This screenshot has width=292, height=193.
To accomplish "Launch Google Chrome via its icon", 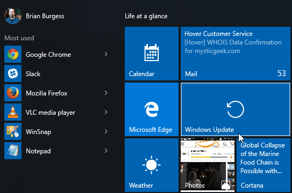I will (13, 54).
